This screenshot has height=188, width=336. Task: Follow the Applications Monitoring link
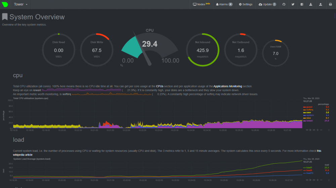pos(227,86)
